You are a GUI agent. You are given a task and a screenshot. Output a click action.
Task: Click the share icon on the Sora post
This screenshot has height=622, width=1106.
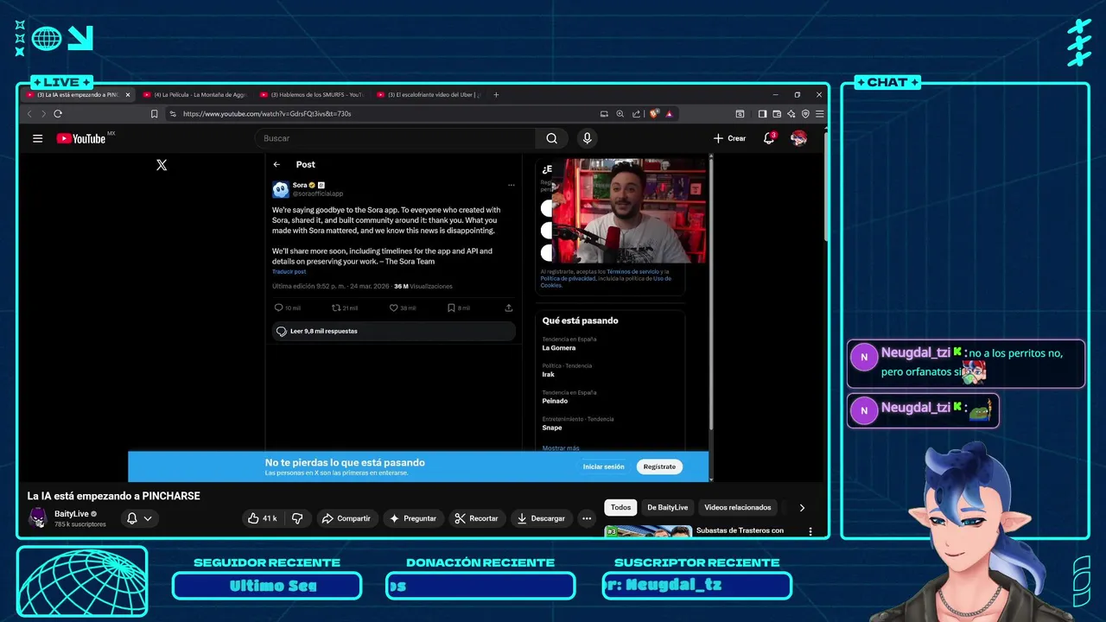coord(508,308)
